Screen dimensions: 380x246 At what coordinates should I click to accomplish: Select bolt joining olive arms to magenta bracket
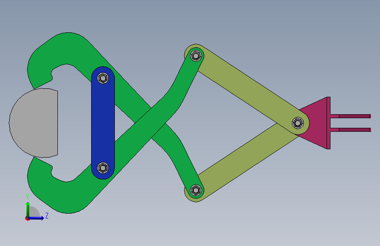(298, 123)
